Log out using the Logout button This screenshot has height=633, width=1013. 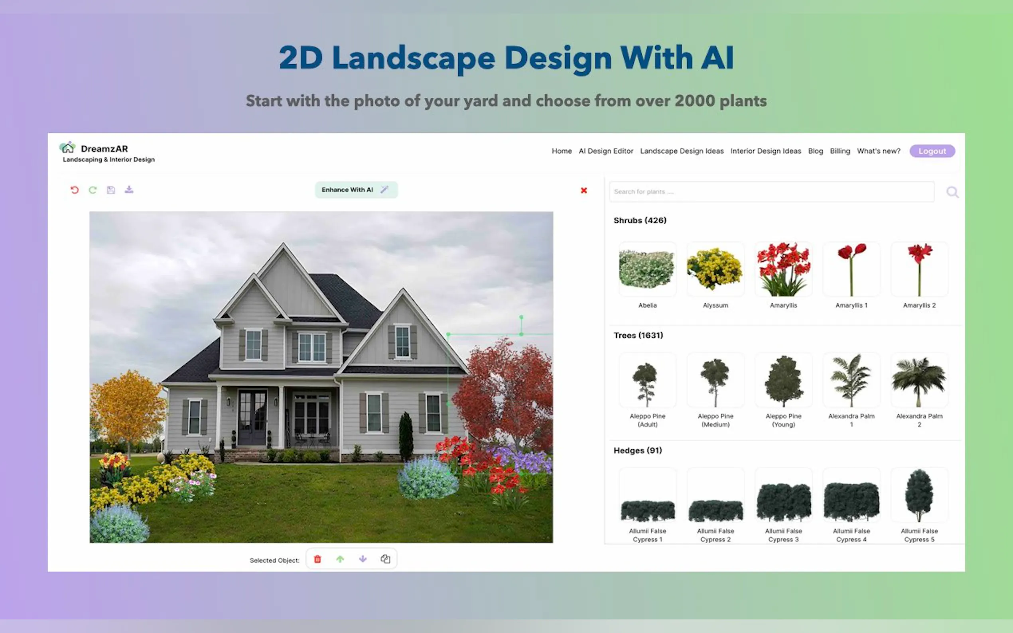tap(932, 151)
